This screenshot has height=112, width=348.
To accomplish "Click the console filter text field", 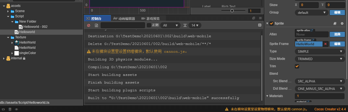I will (123, 25).
